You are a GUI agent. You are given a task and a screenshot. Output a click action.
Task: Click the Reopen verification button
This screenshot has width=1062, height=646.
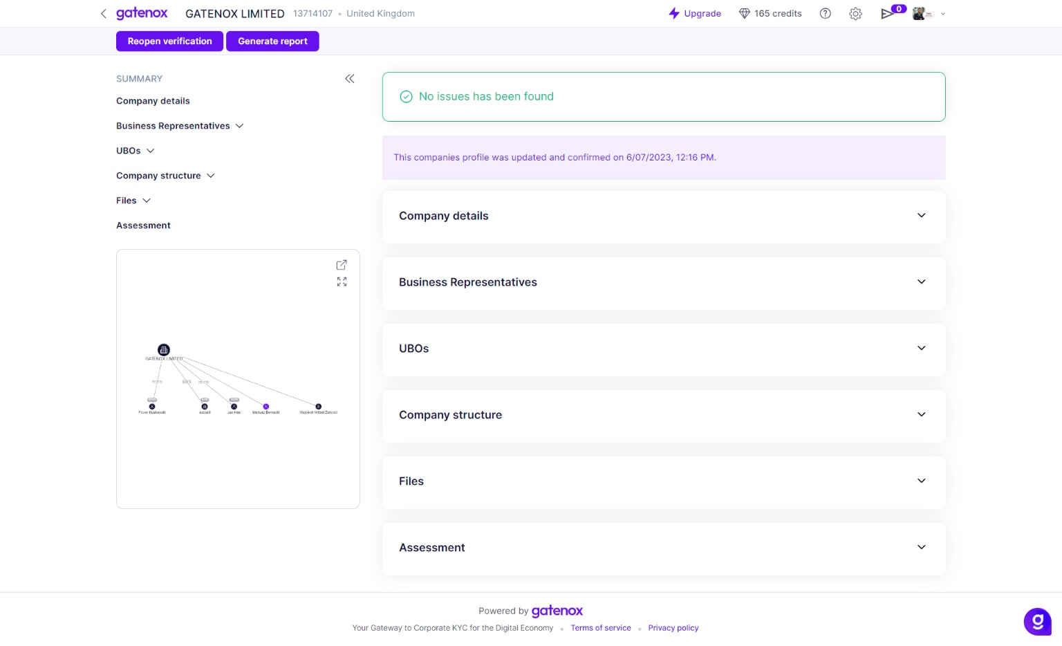point(169,41)
